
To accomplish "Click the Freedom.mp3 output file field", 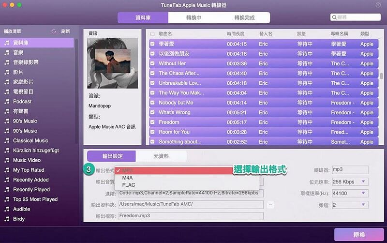I will coord(191,216).
